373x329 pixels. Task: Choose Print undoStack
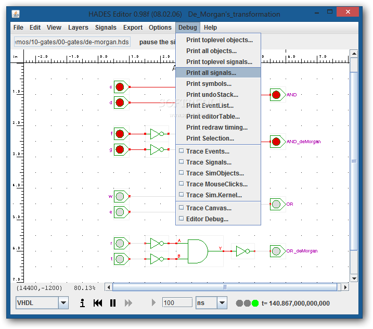point(218,95)
